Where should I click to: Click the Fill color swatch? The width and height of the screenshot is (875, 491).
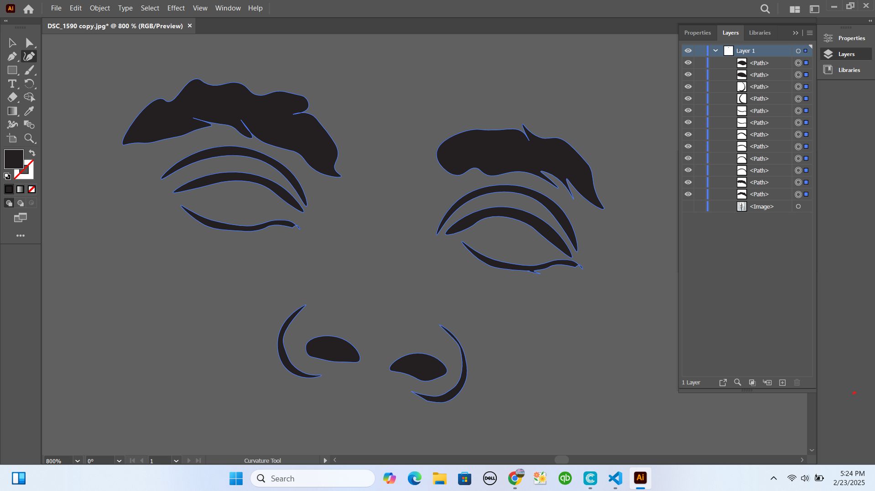coord(14,159)
